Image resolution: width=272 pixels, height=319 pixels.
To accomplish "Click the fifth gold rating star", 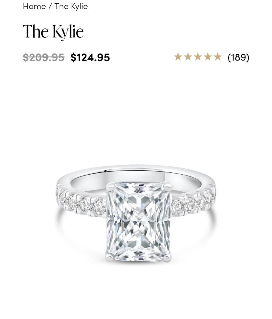I will pyautogui.click(x=218, y=57).
